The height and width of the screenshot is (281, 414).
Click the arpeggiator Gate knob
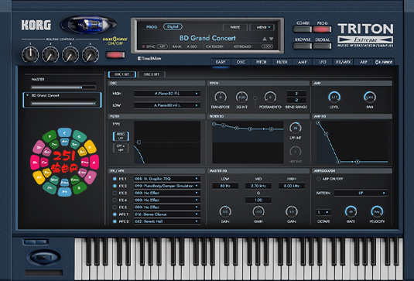coord(351,212)
